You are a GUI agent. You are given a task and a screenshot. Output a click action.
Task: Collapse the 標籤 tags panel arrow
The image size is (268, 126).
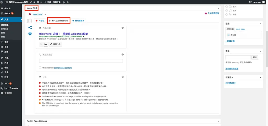[x=260, y=51]
